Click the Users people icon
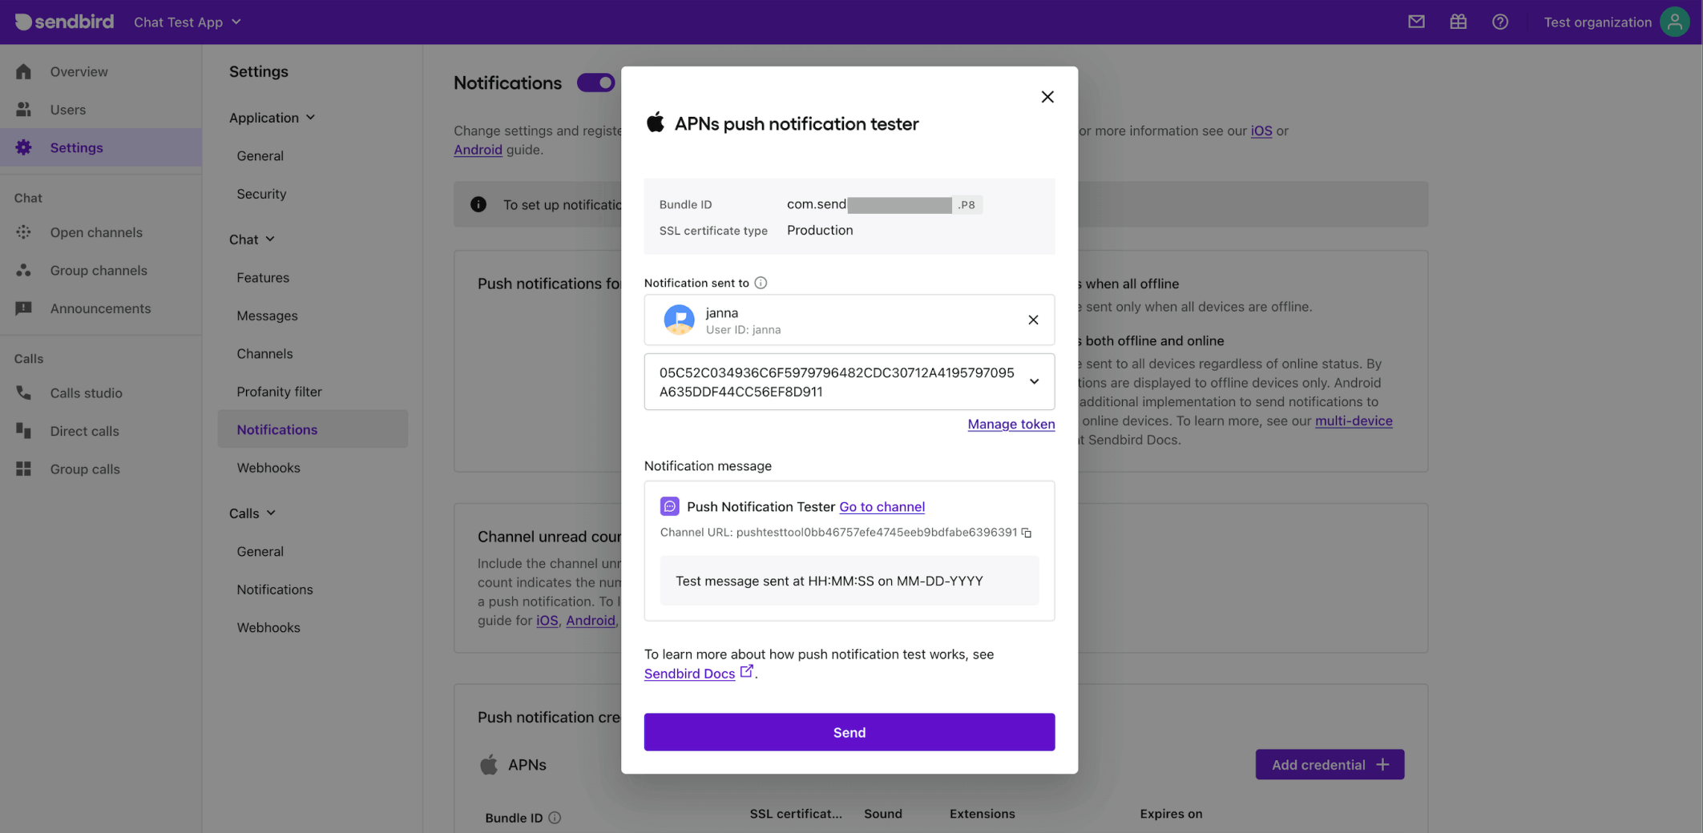The image size is (1703, 833). click(23, 109)
